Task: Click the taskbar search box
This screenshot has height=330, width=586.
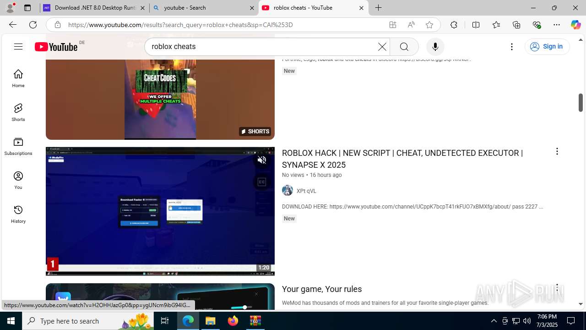Action: (88, 321)
